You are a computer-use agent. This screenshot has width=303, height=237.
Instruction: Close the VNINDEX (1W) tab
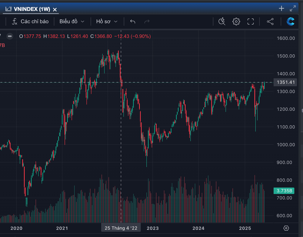click(x=55, y=9)
